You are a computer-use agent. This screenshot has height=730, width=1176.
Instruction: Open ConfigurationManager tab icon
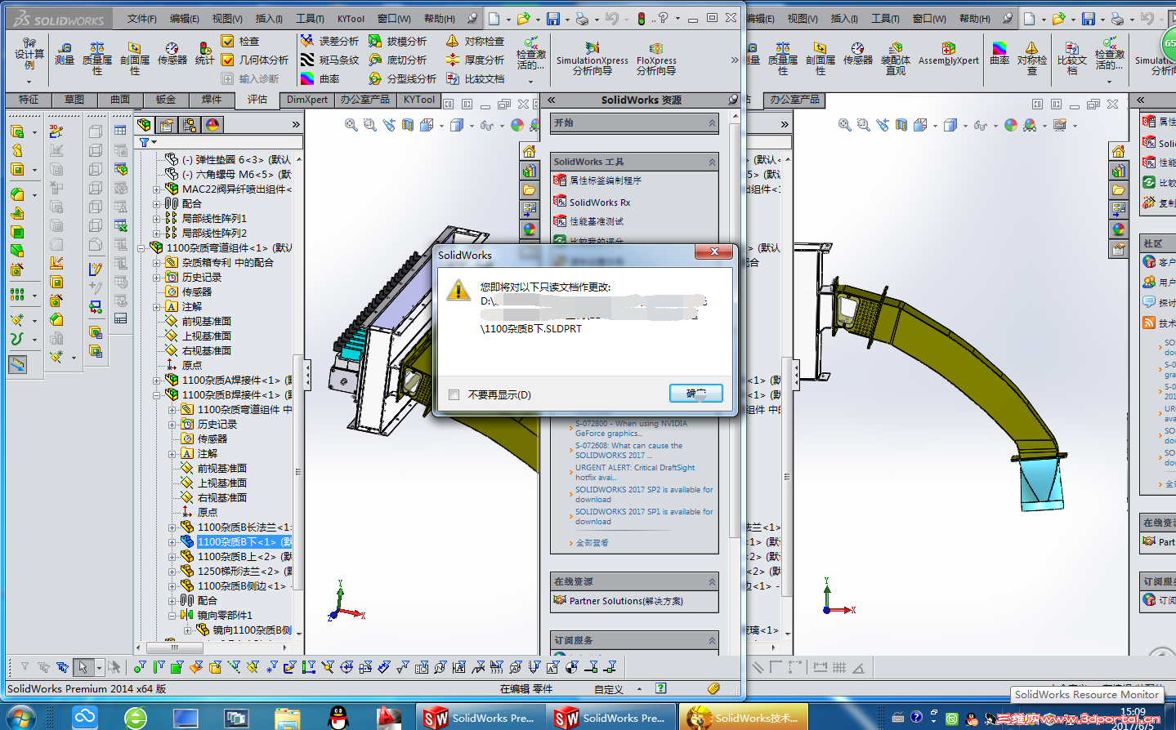[190, 125]
